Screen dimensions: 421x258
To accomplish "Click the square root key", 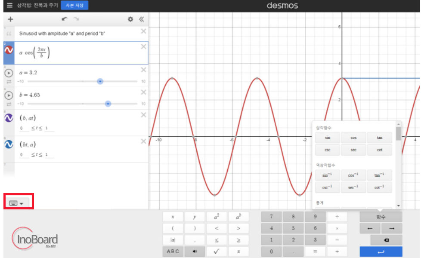I will point(217,252).
